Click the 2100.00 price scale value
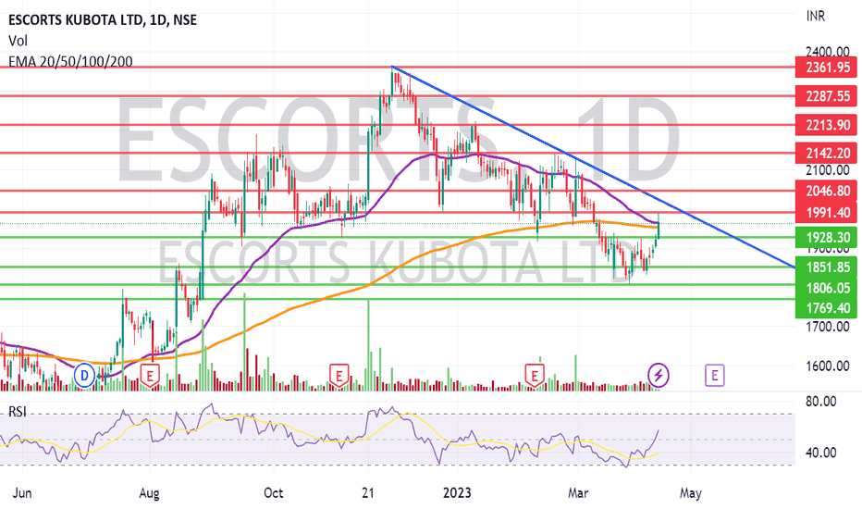Screen dimensions: 862x509 (828, 170)
